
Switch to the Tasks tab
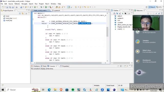click(x=44, y=66)
